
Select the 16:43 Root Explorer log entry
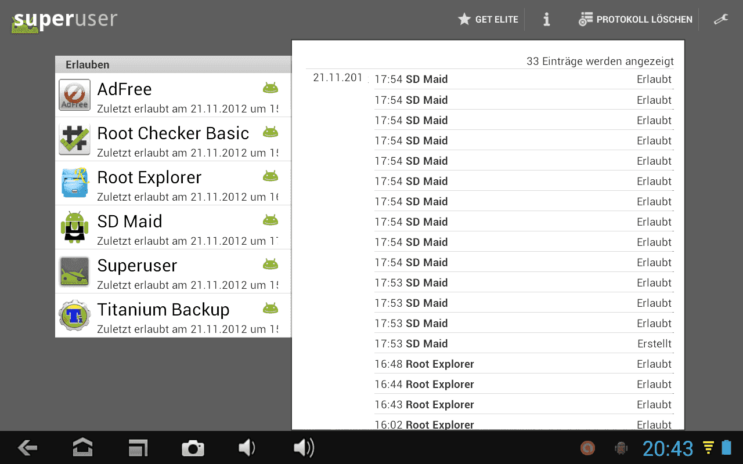point(524,404)
